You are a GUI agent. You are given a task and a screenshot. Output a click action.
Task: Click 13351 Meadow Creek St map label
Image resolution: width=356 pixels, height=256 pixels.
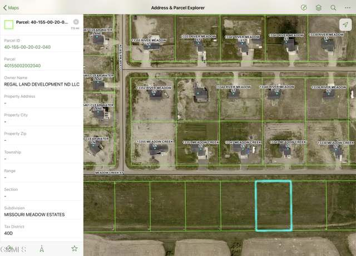tap(201, 144)
